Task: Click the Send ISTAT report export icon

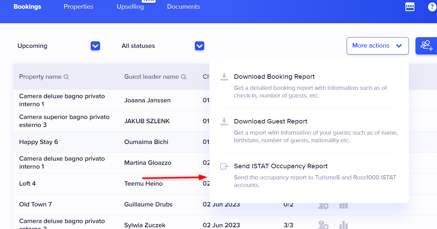Action: click(224, 166)
